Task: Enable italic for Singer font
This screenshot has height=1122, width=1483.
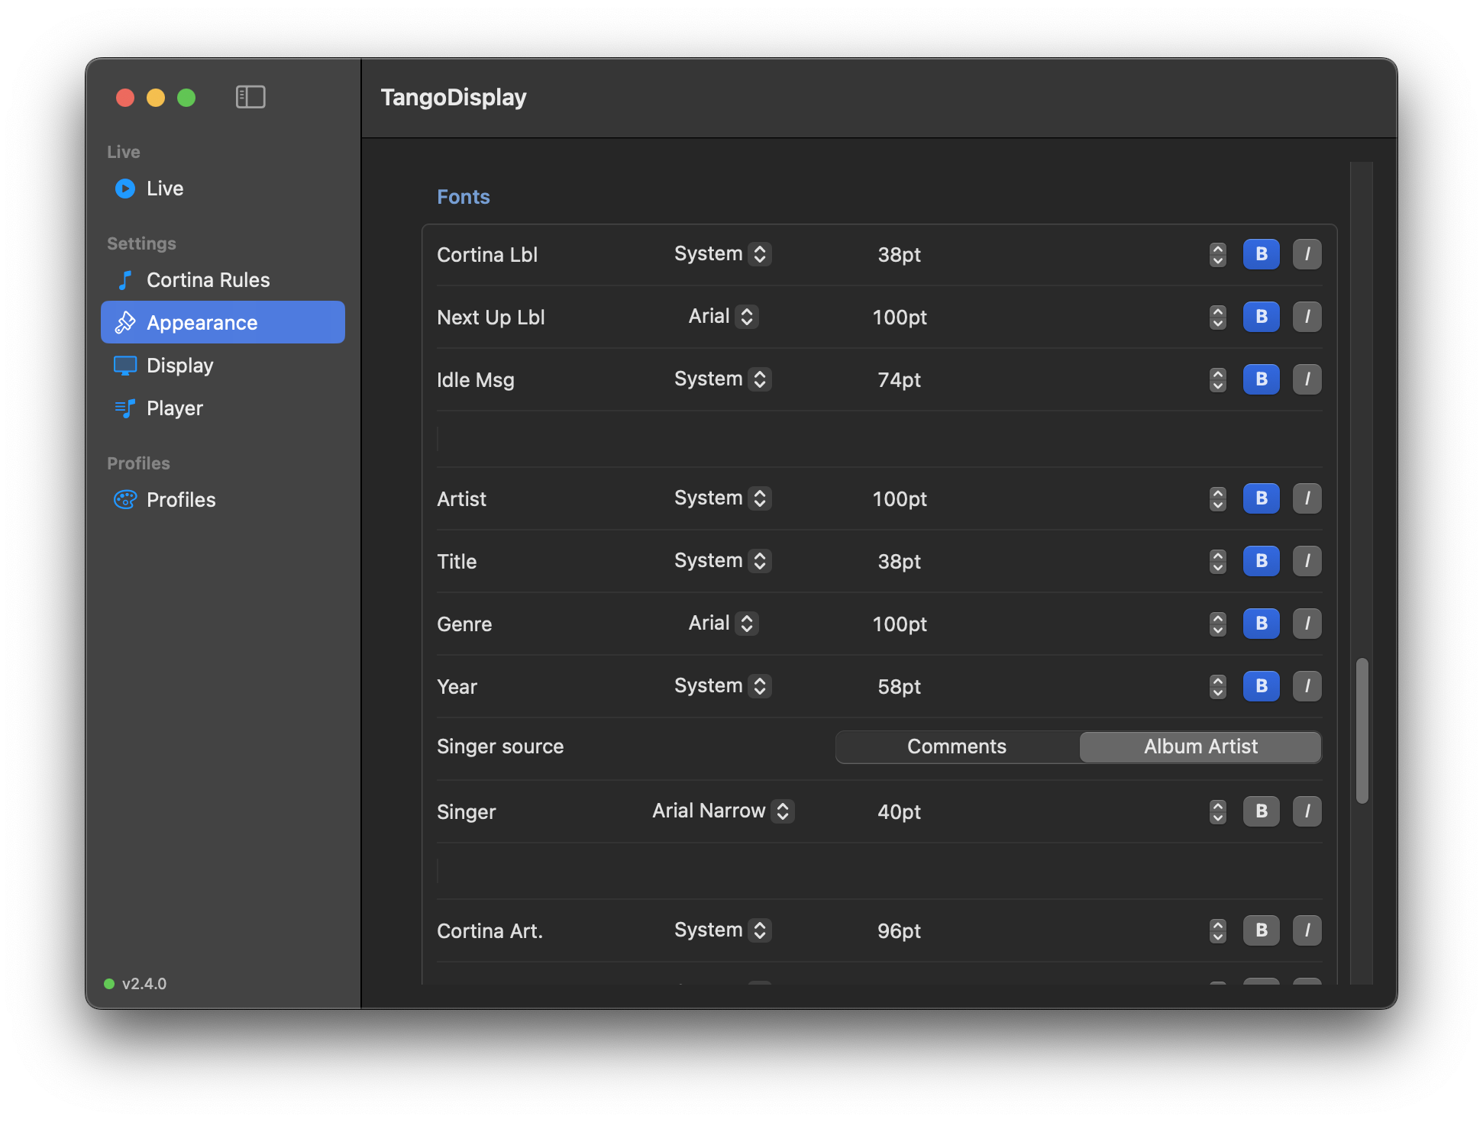Action: (1307, 811)
